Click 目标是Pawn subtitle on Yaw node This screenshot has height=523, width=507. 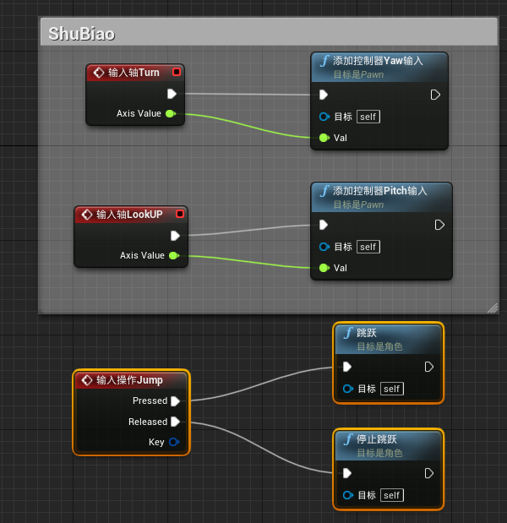pyautogui.click(x=358, y=74)
